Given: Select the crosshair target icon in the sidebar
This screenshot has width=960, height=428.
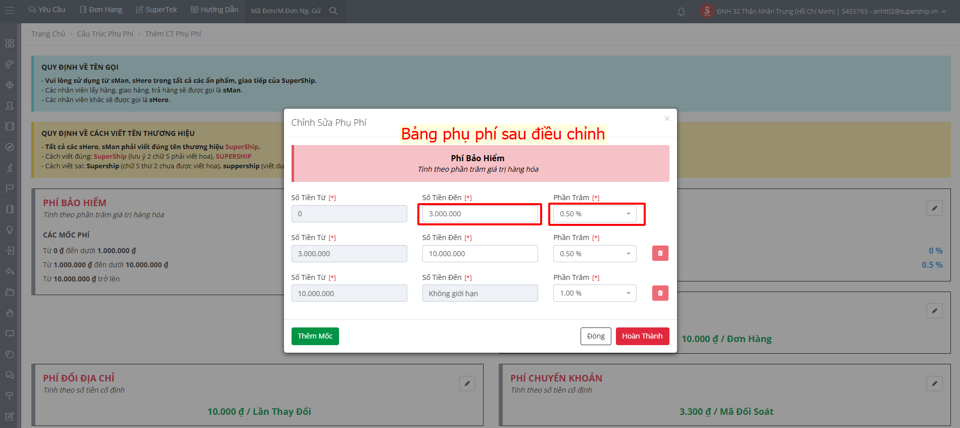Looking at the screenshot, I should [x=10, y=85].
